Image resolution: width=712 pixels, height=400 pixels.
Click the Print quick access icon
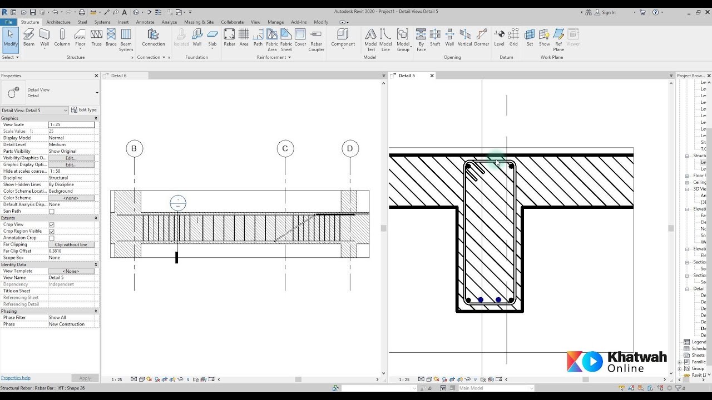[x=82, y=12]
